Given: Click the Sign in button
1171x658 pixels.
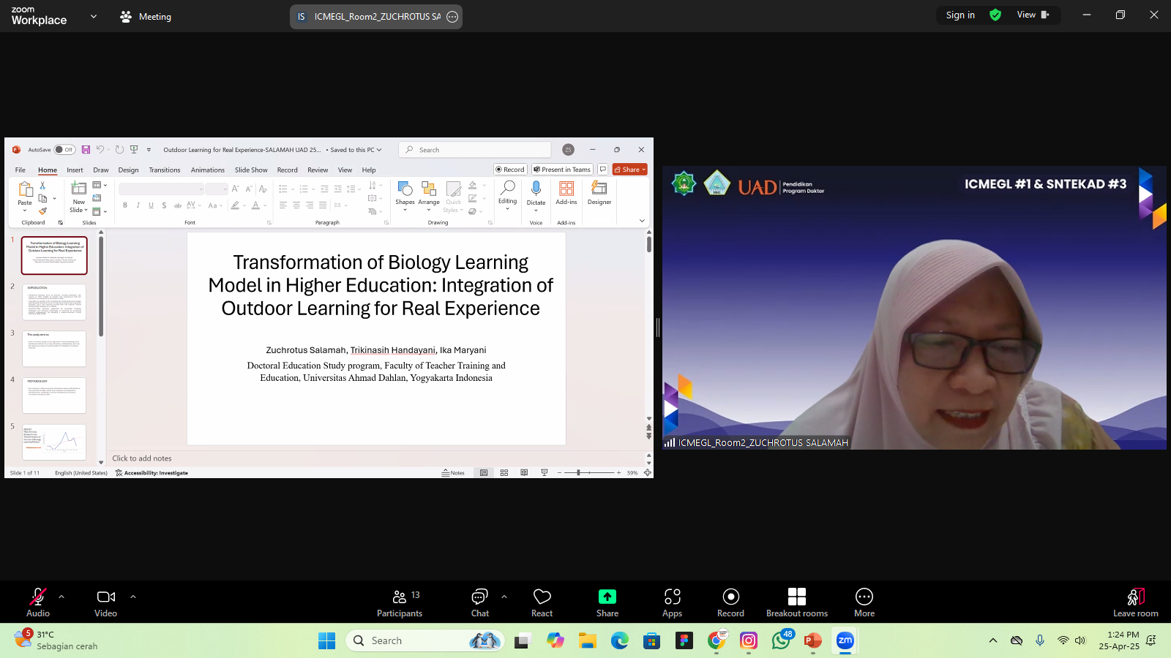Looking at the screenshot, I should point(959,15).
